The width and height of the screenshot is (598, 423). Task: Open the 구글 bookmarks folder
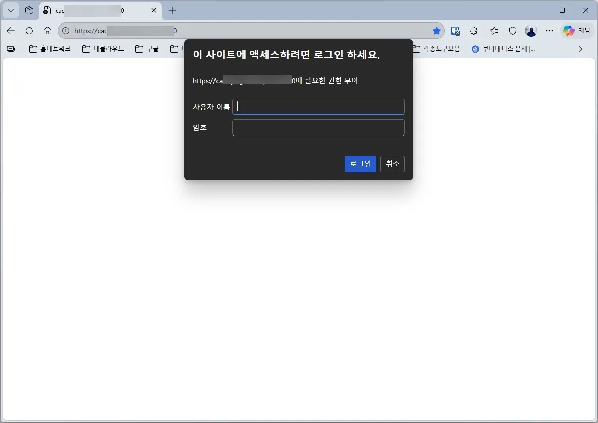[147, 49]
